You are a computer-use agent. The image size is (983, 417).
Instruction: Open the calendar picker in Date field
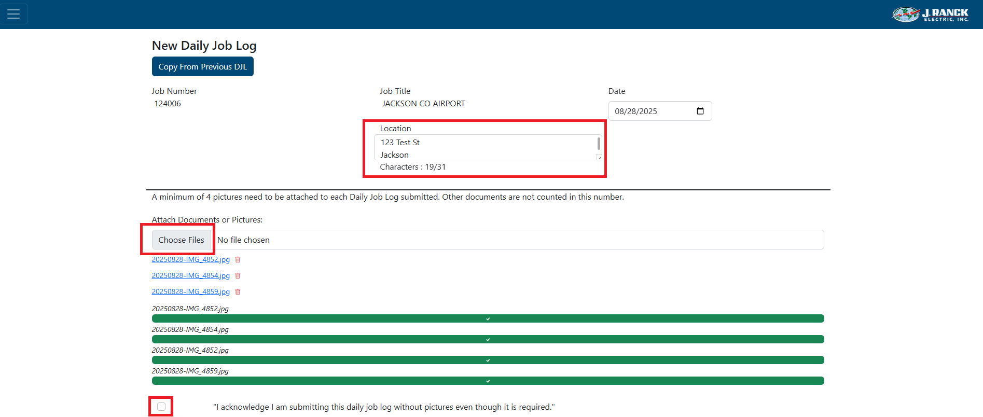(x=700, y=111)
